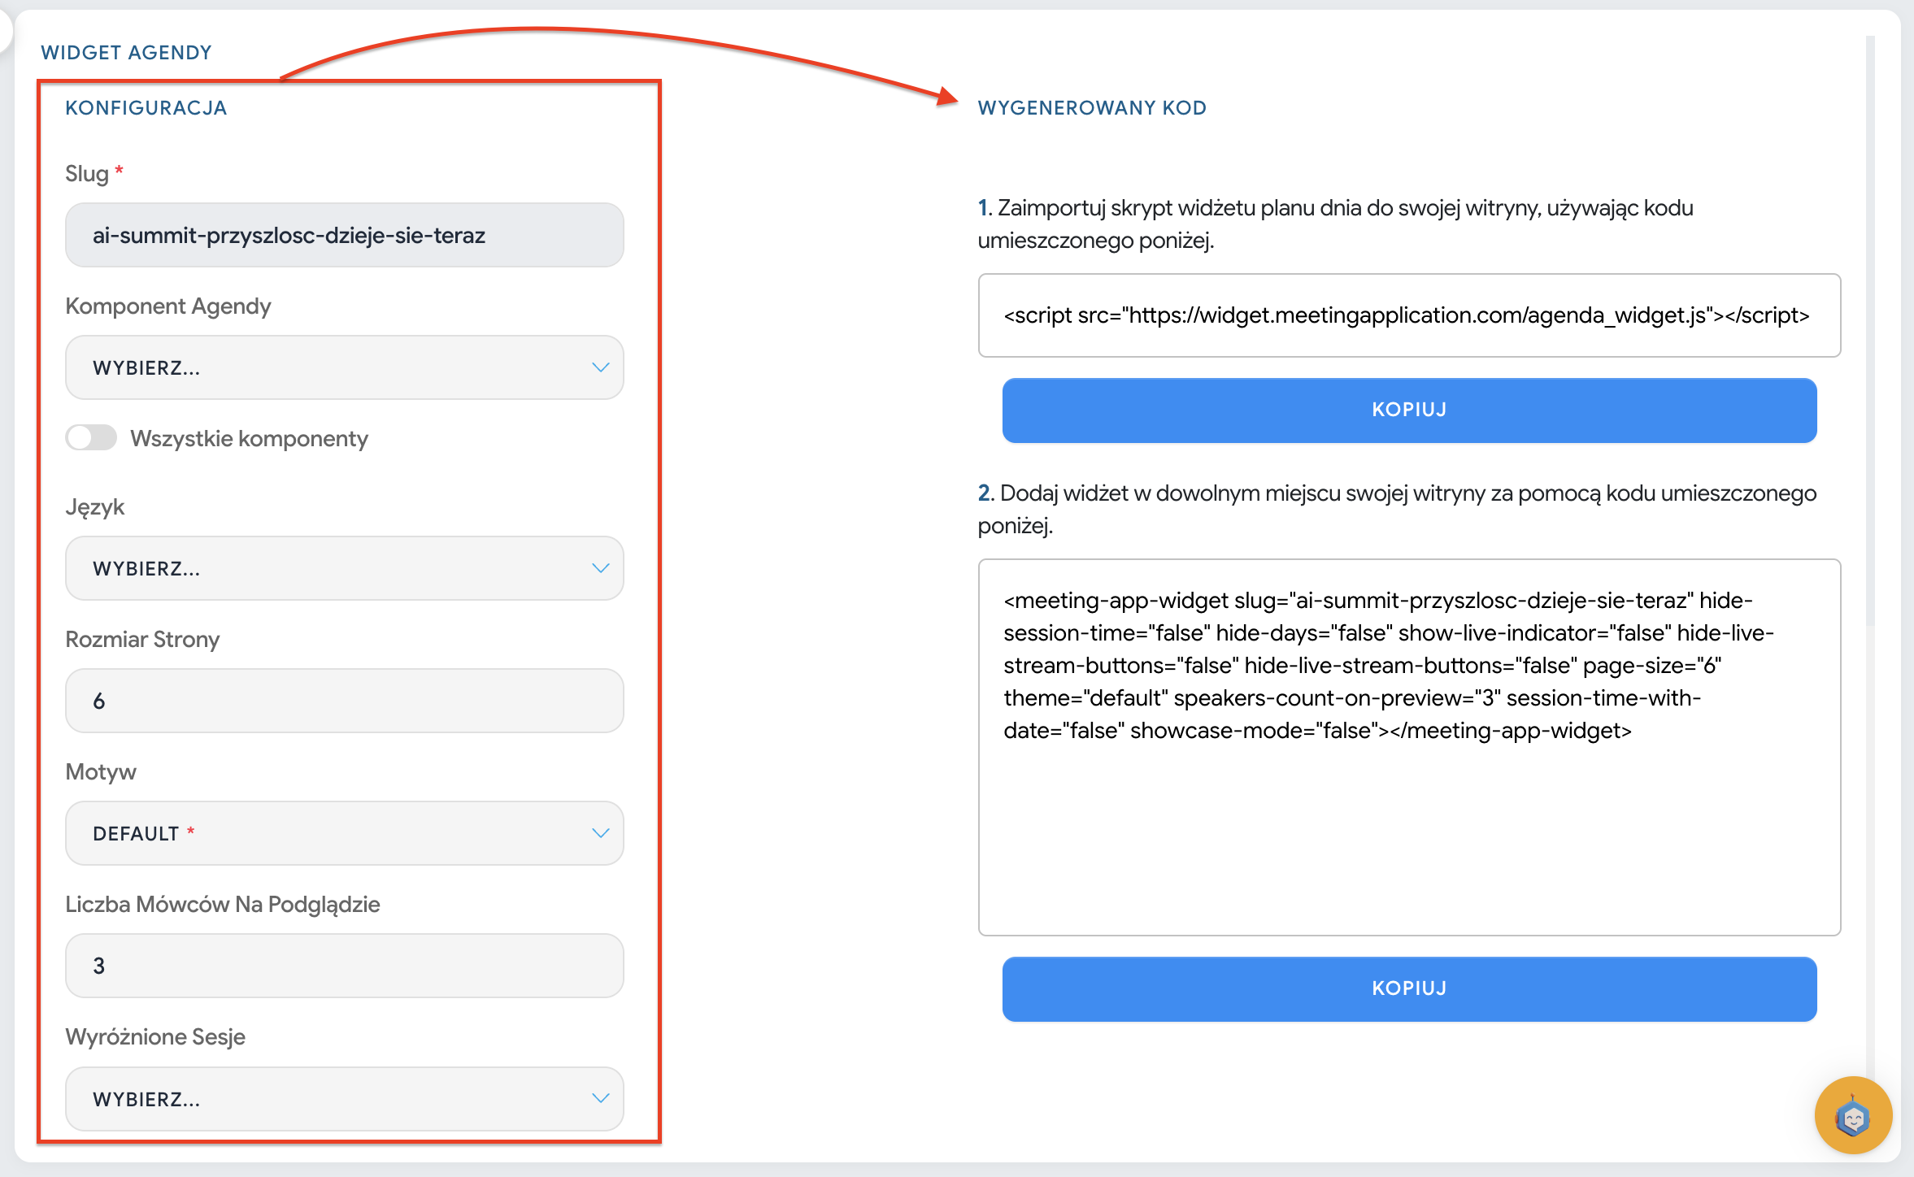Click the Widget Agendy section heading
The height and width of the screenshot is (1177, 1914).
(x=126, y=53)
